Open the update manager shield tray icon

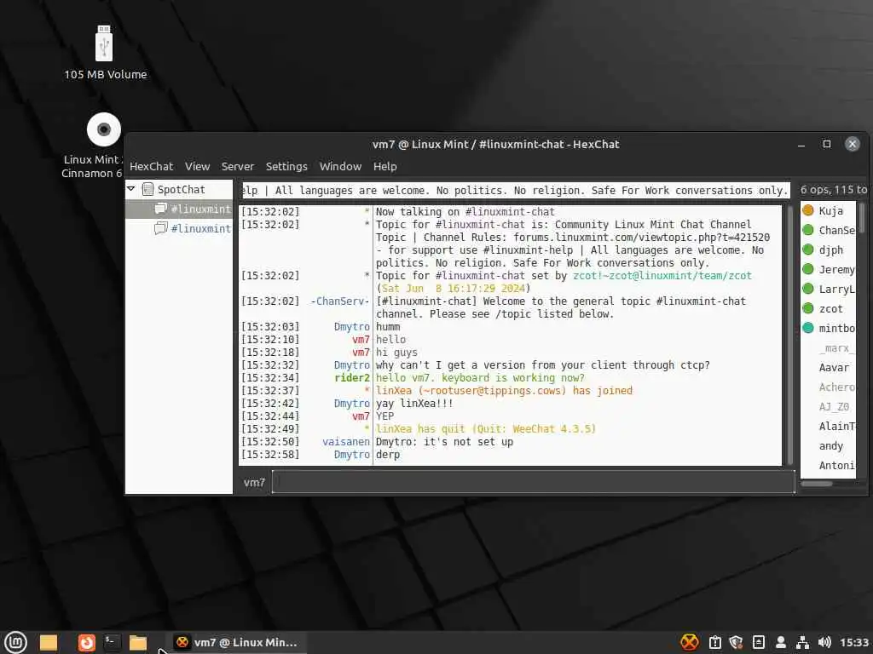click(x=736, y=642)
